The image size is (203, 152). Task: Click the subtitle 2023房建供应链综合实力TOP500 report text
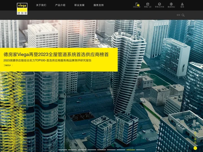tap(47, 60)
